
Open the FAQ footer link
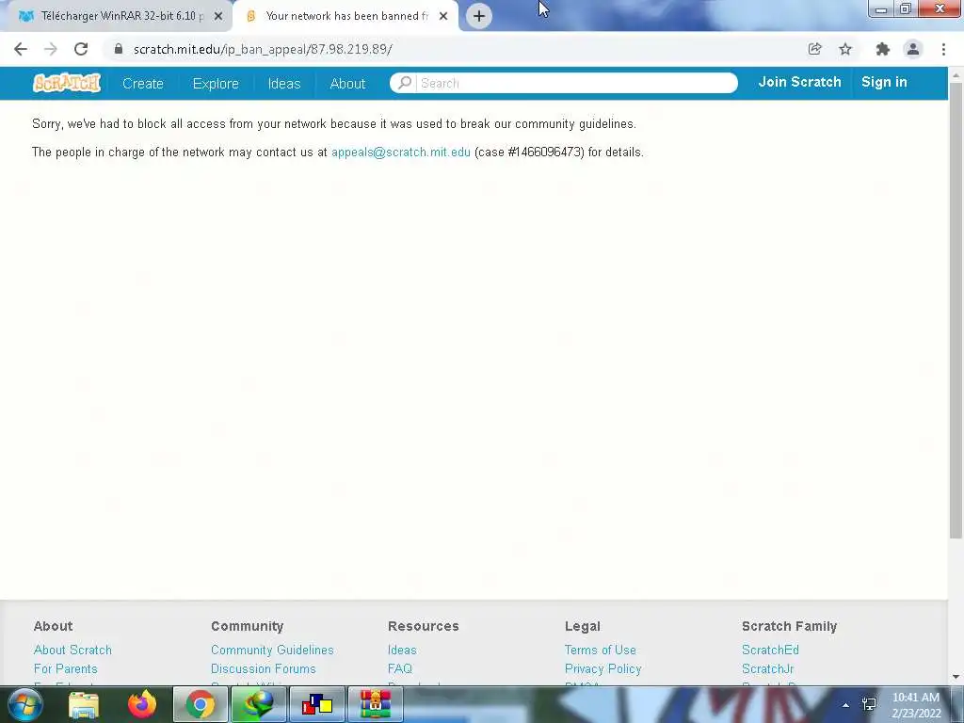[x=399, y=669]
